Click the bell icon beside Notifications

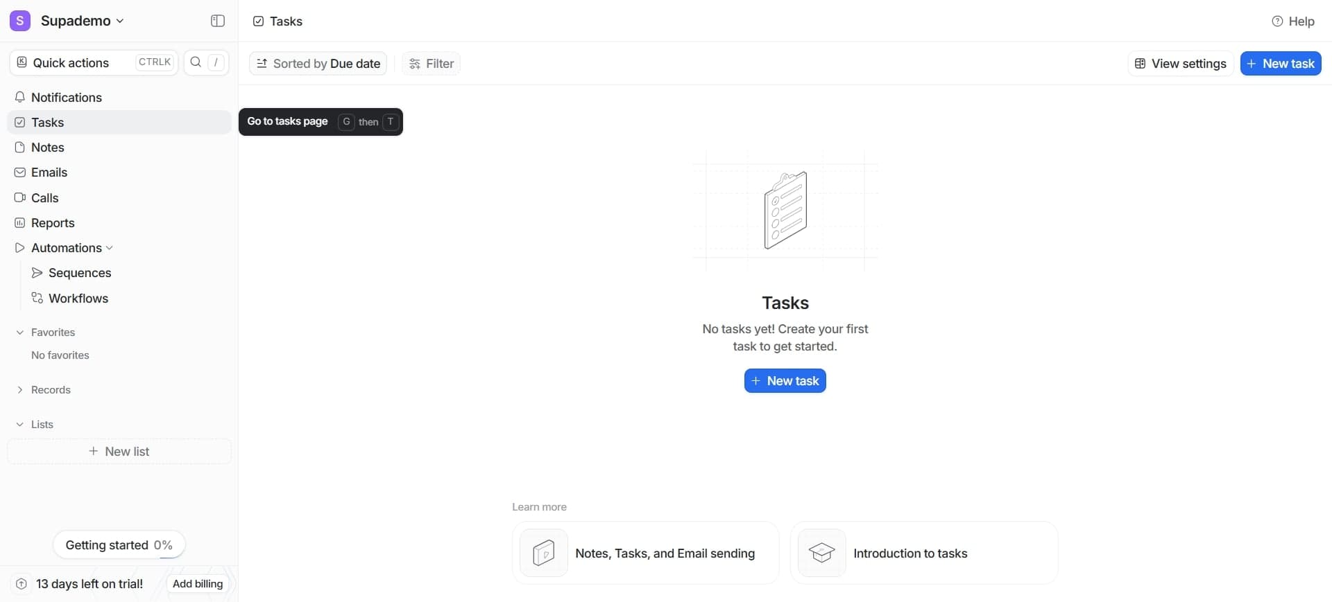pyautogui.click(x=20, y=97)
